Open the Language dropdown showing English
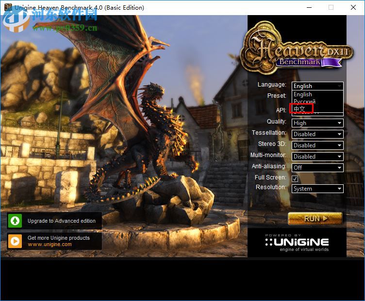Image resolution: width=365 pixels, height=301 pixels. tap(317, 86)
